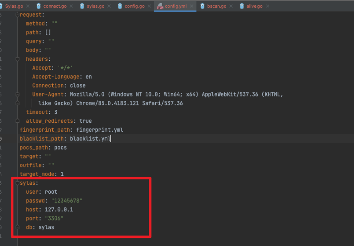Click the fingerprint.yml path value
354x246 pixels.
99,130
